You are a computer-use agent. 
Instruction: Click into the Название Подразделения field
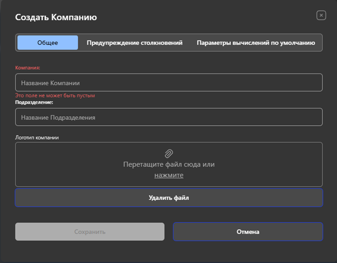(168, 117)
